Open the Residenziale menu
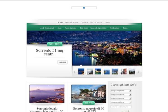168x112 pixels. 115,28
